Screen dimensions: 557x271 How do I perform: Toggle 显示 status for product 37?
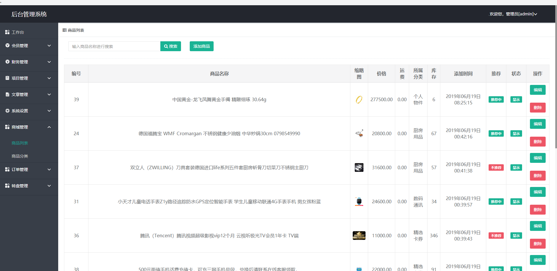(x=516, y=167)
